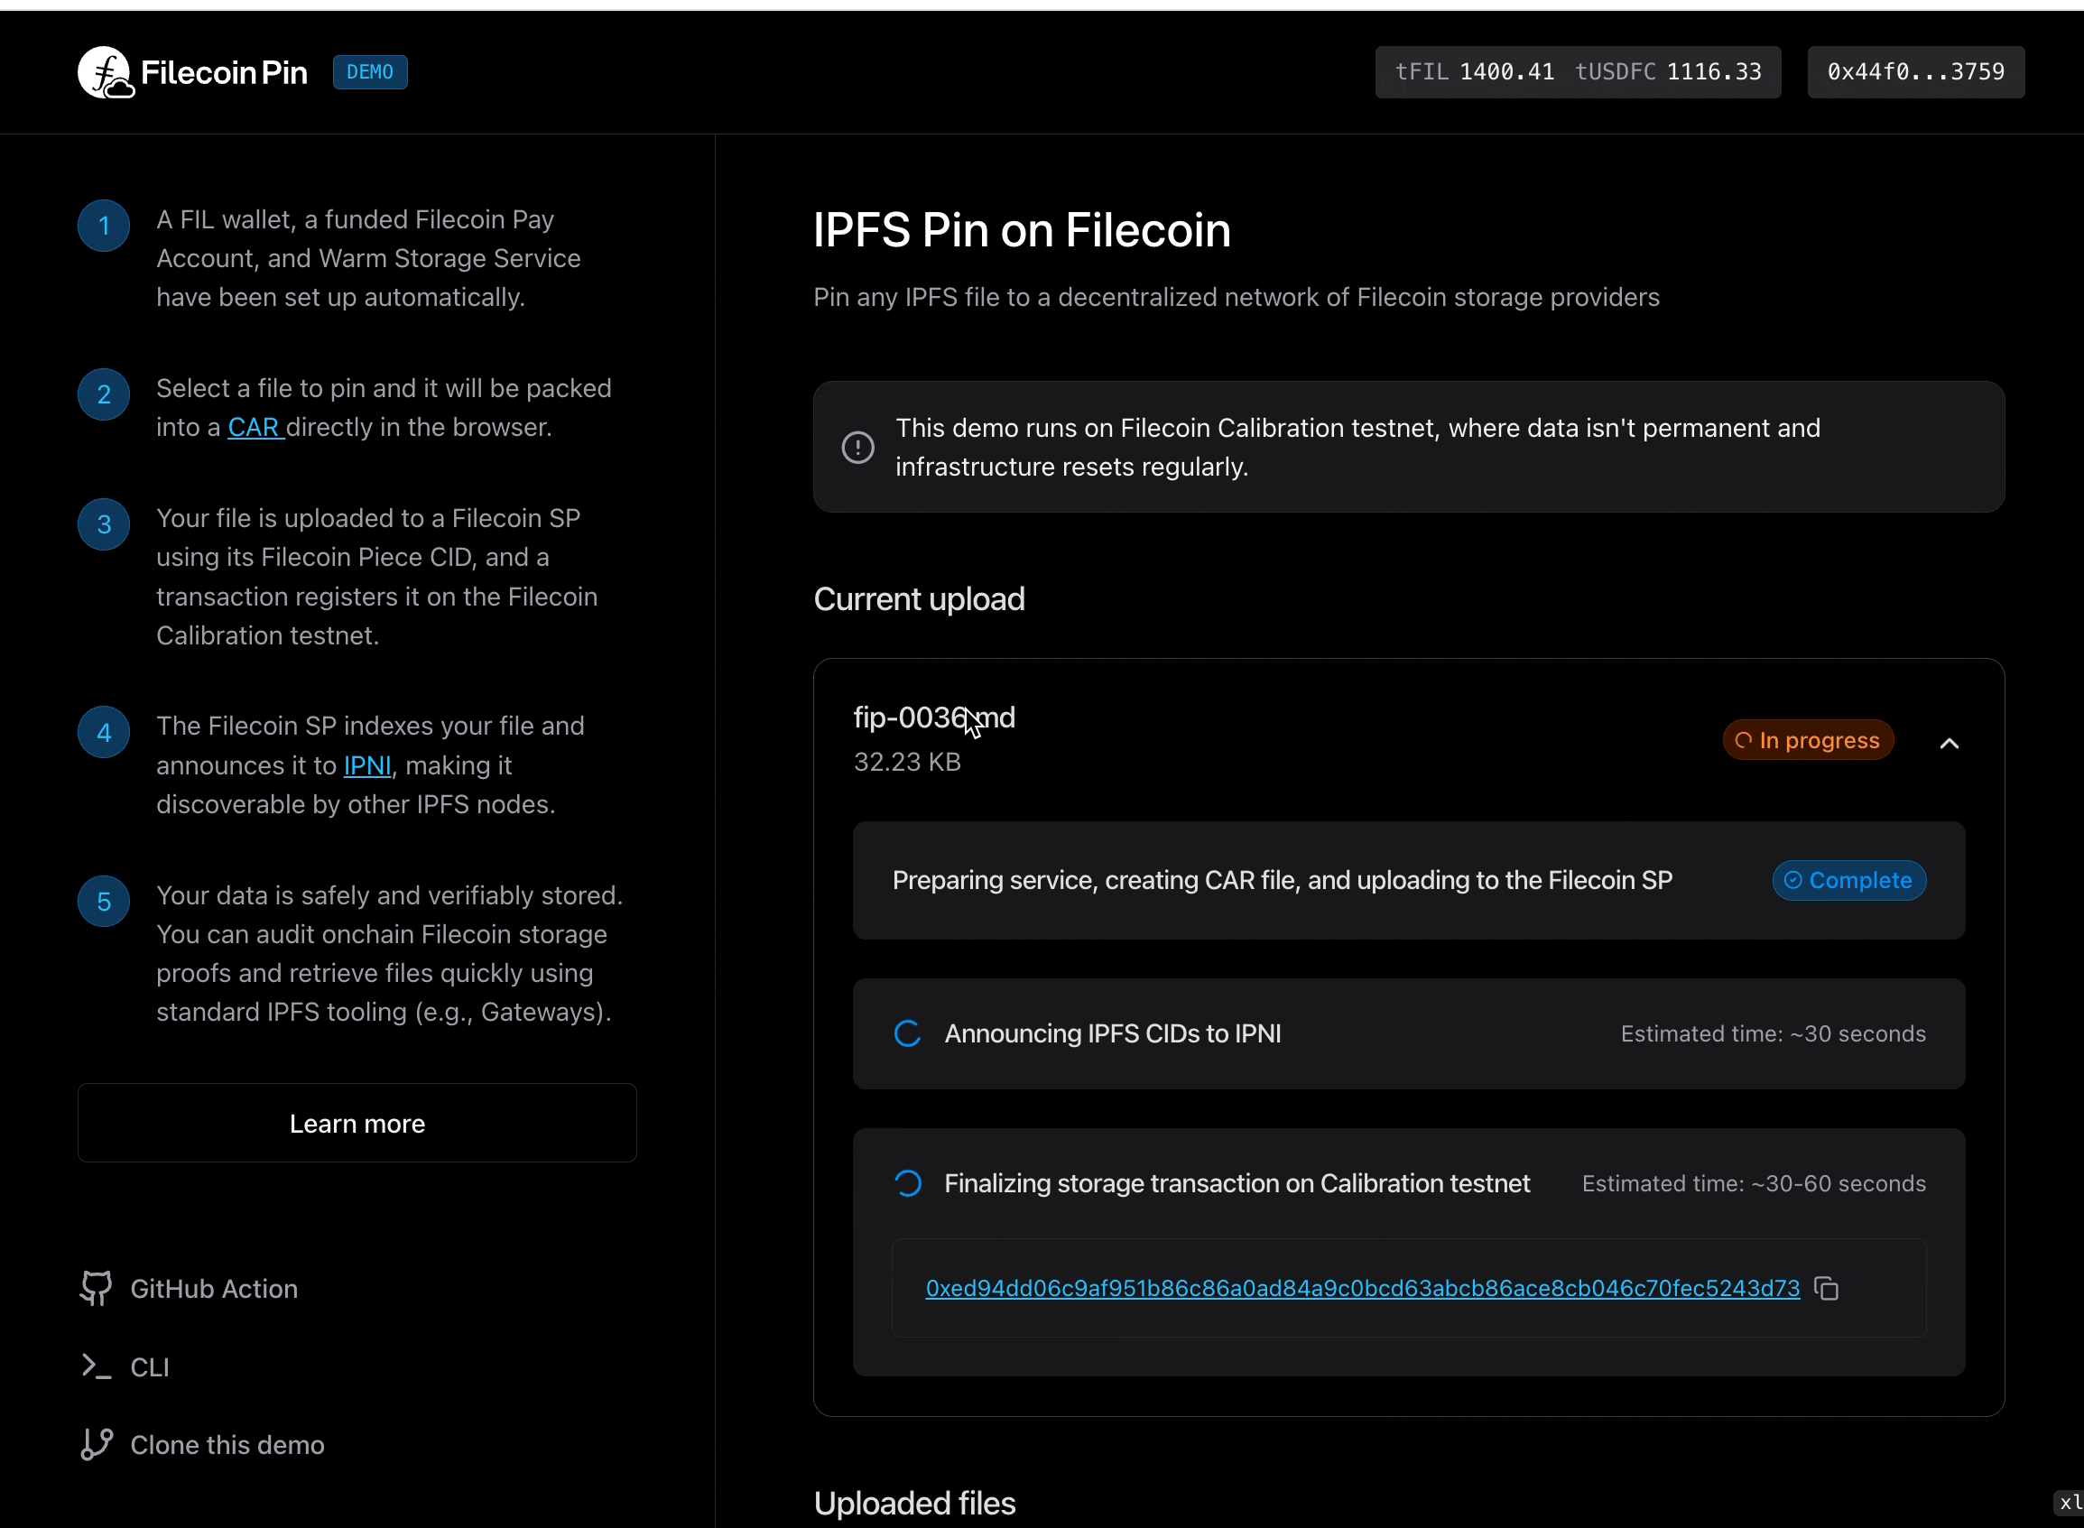Open the GitHub Action link

pyautogui.click(x=214, y=1289)
